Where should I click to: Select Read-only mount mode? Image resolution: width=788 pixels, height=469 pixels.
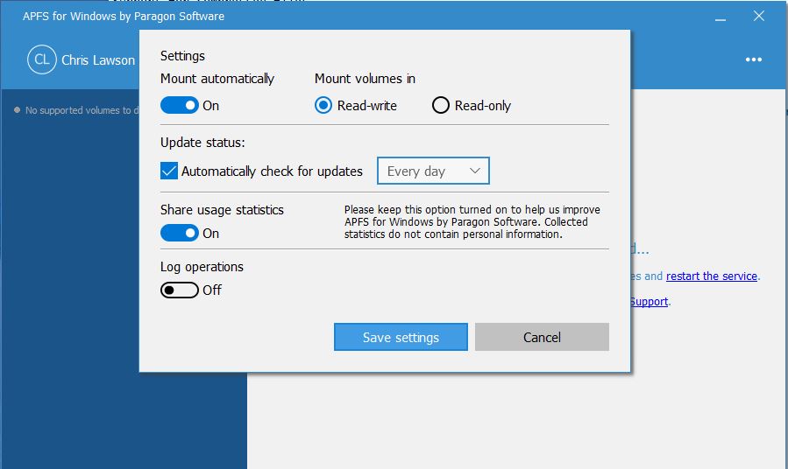pos(441,105)
